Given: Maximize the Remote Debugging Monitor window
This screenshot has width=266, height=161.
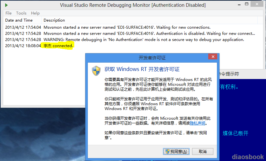Looking at the screenshot, I should [247, 4].
